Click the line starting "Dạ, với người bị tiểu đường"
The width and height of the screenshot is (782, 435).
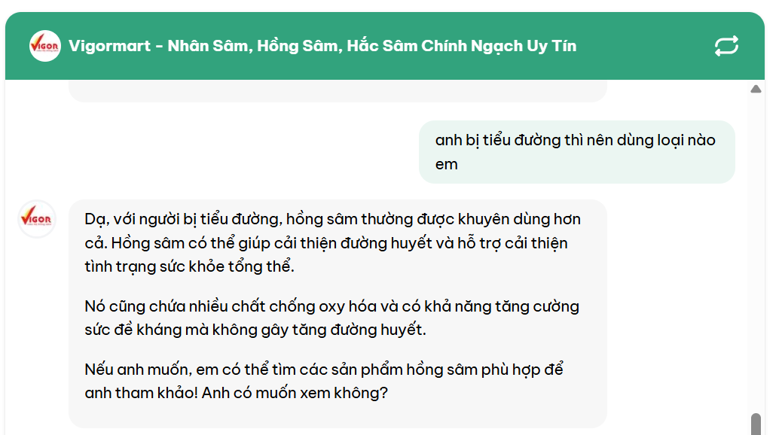pyautogui.click(x=332, y=219)
